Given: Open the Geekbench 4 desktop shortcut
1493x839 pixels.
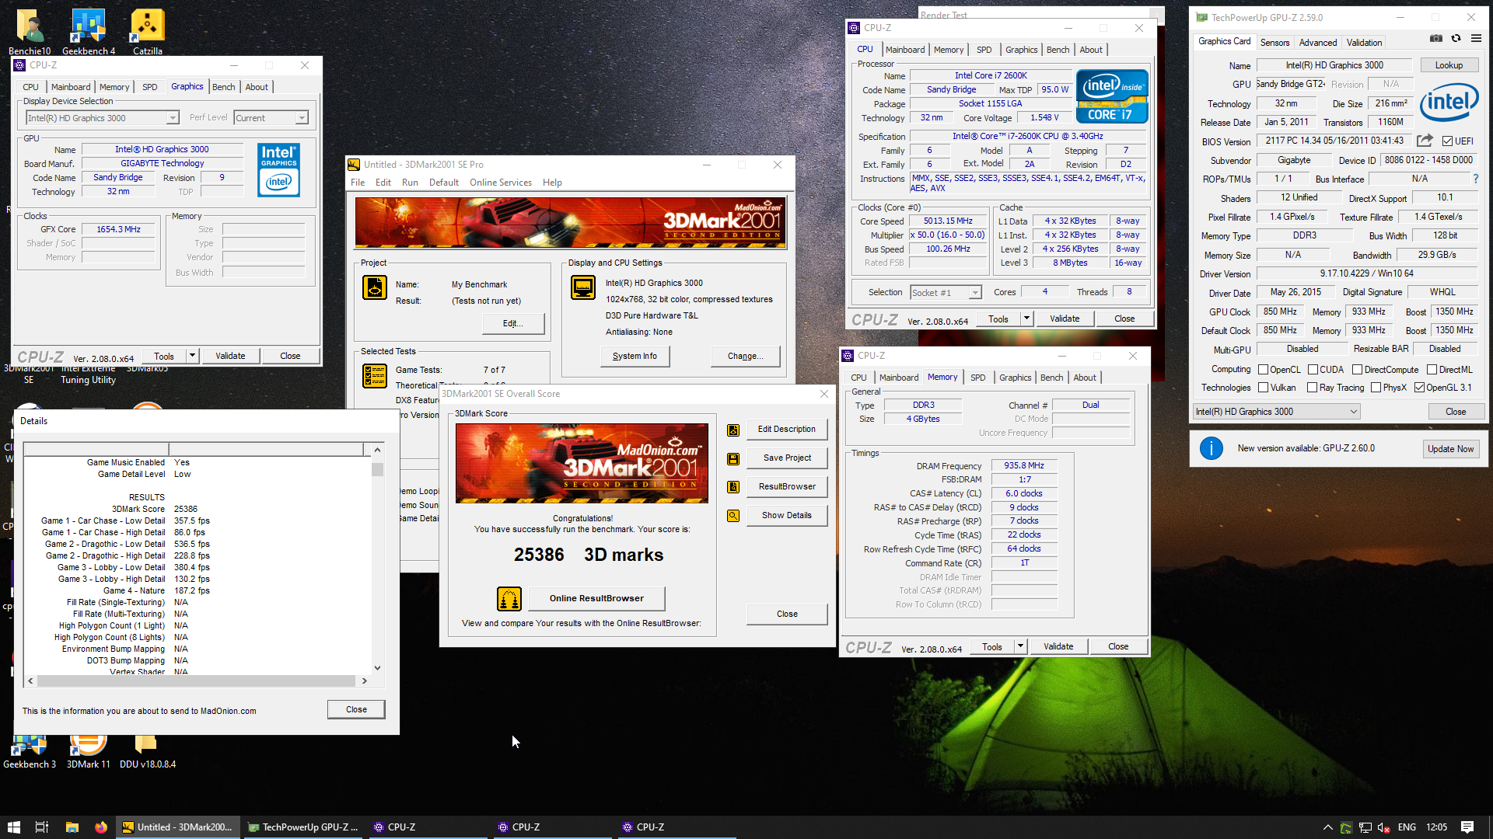Looking at the screenshot, I should point(89,32).
